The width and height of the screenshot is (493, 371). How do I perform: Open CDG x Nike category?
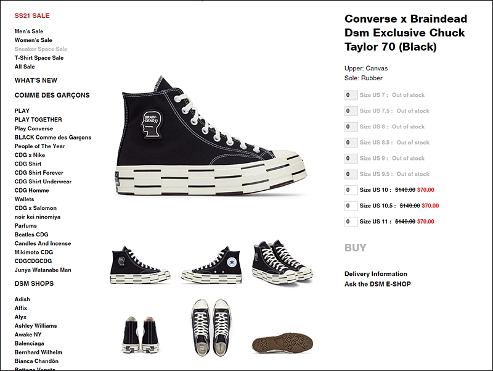30,155
